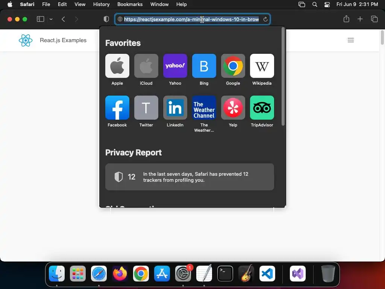385x289 pixels.
Task: Open the Safari application menu
Action: tap(27, 5)
